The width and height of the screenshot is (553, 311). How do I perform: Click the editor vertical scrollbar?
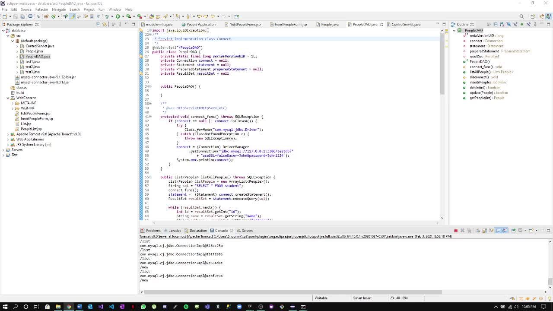coord(442,65)
